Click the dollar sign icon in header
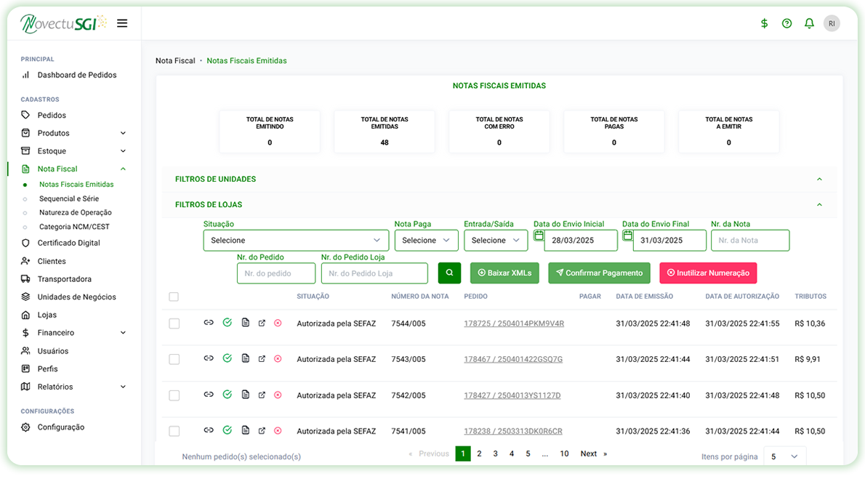 coord(764,23)
